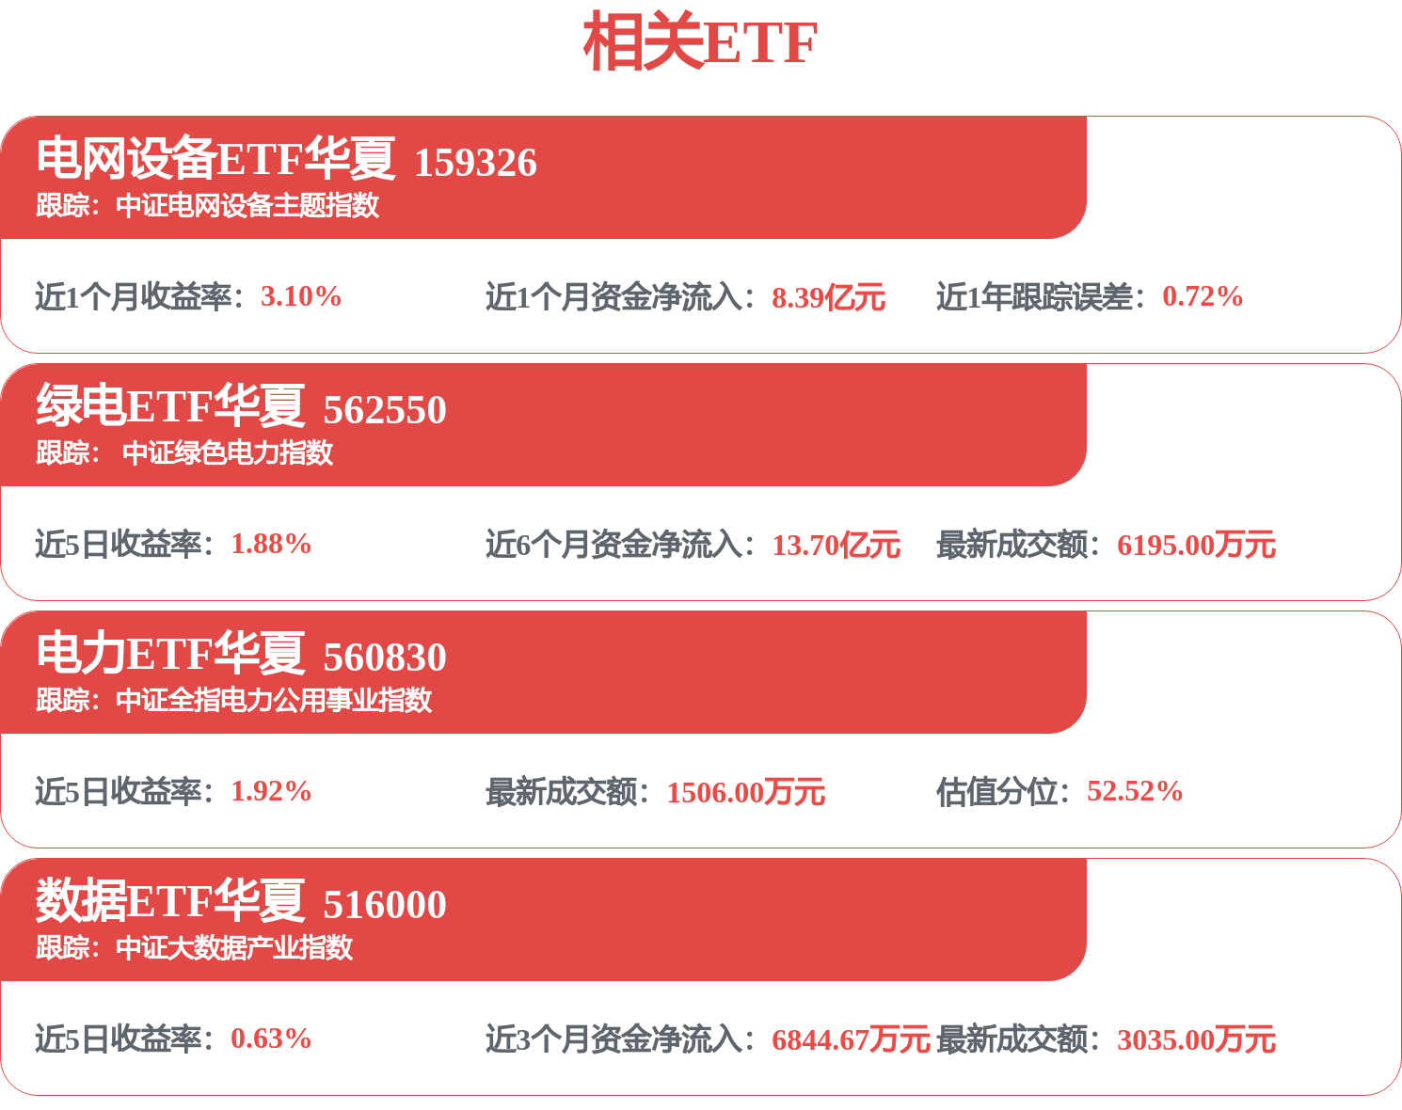
Task: Select the 0.72% tracking error value
Action: [1203, 296]
